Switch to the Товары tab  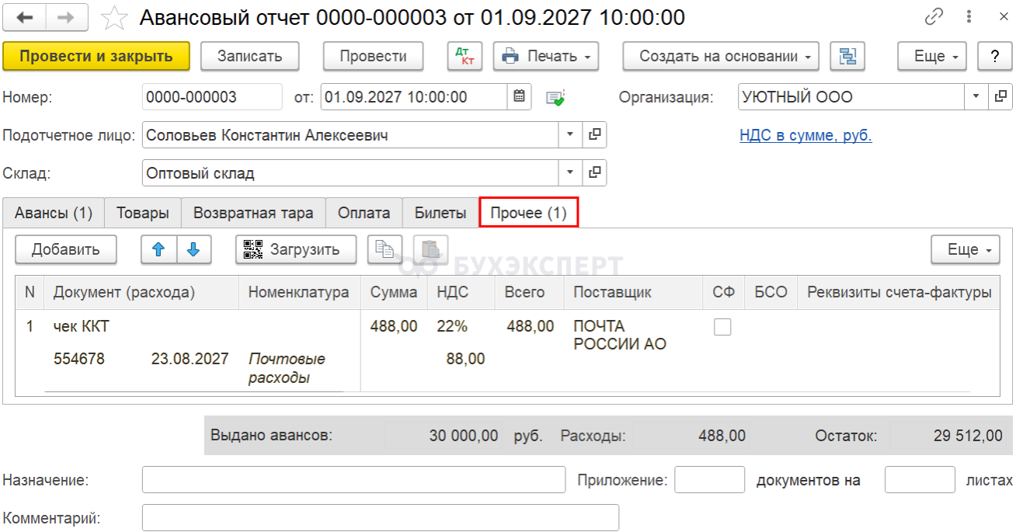[x=143, y=213]
